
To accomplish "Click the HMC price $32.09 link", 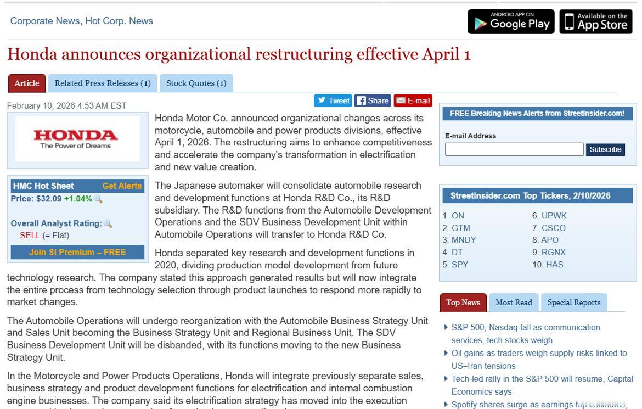I will [x=49, y=199].
